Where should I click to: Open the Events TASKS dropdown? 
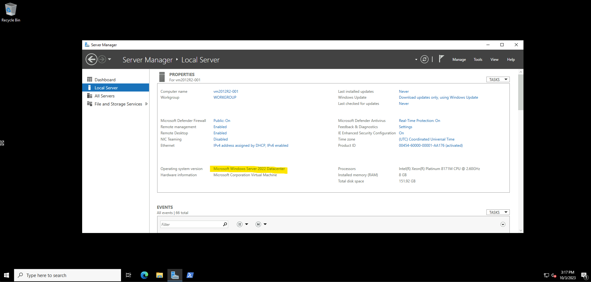click(498, 213)
